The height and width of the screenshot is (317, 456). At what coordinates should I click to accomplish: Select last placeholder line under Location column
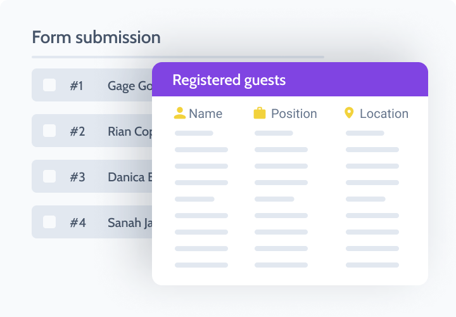[x=372, y=265]
